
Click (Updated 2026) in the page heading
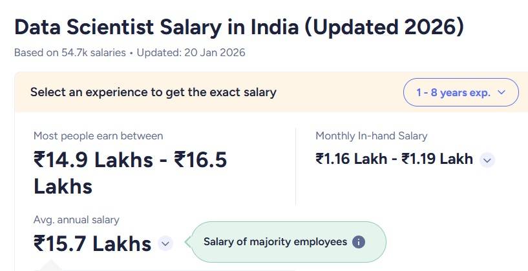point(384,27)
